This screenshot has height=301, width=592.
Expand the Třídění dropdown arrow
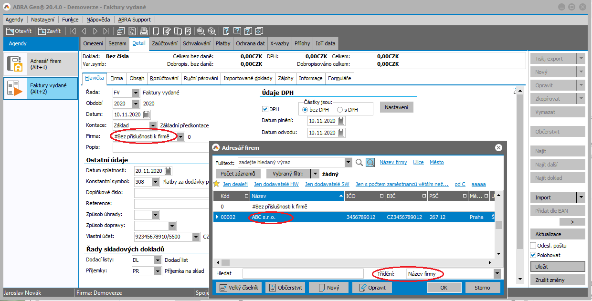(x=497, y=274)
